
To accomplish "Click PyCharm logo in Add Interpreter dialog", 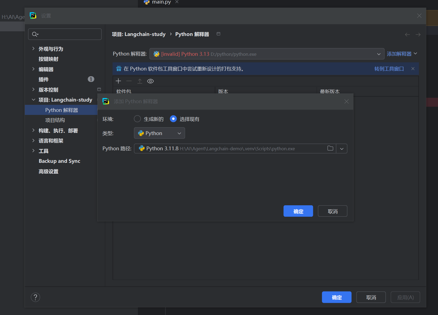I will pyautogui.click(x=106, y=101).
